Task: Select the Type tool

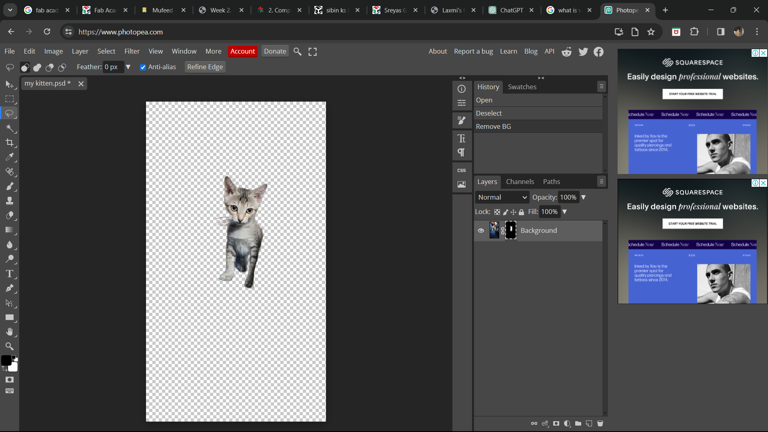Action: 10,274
